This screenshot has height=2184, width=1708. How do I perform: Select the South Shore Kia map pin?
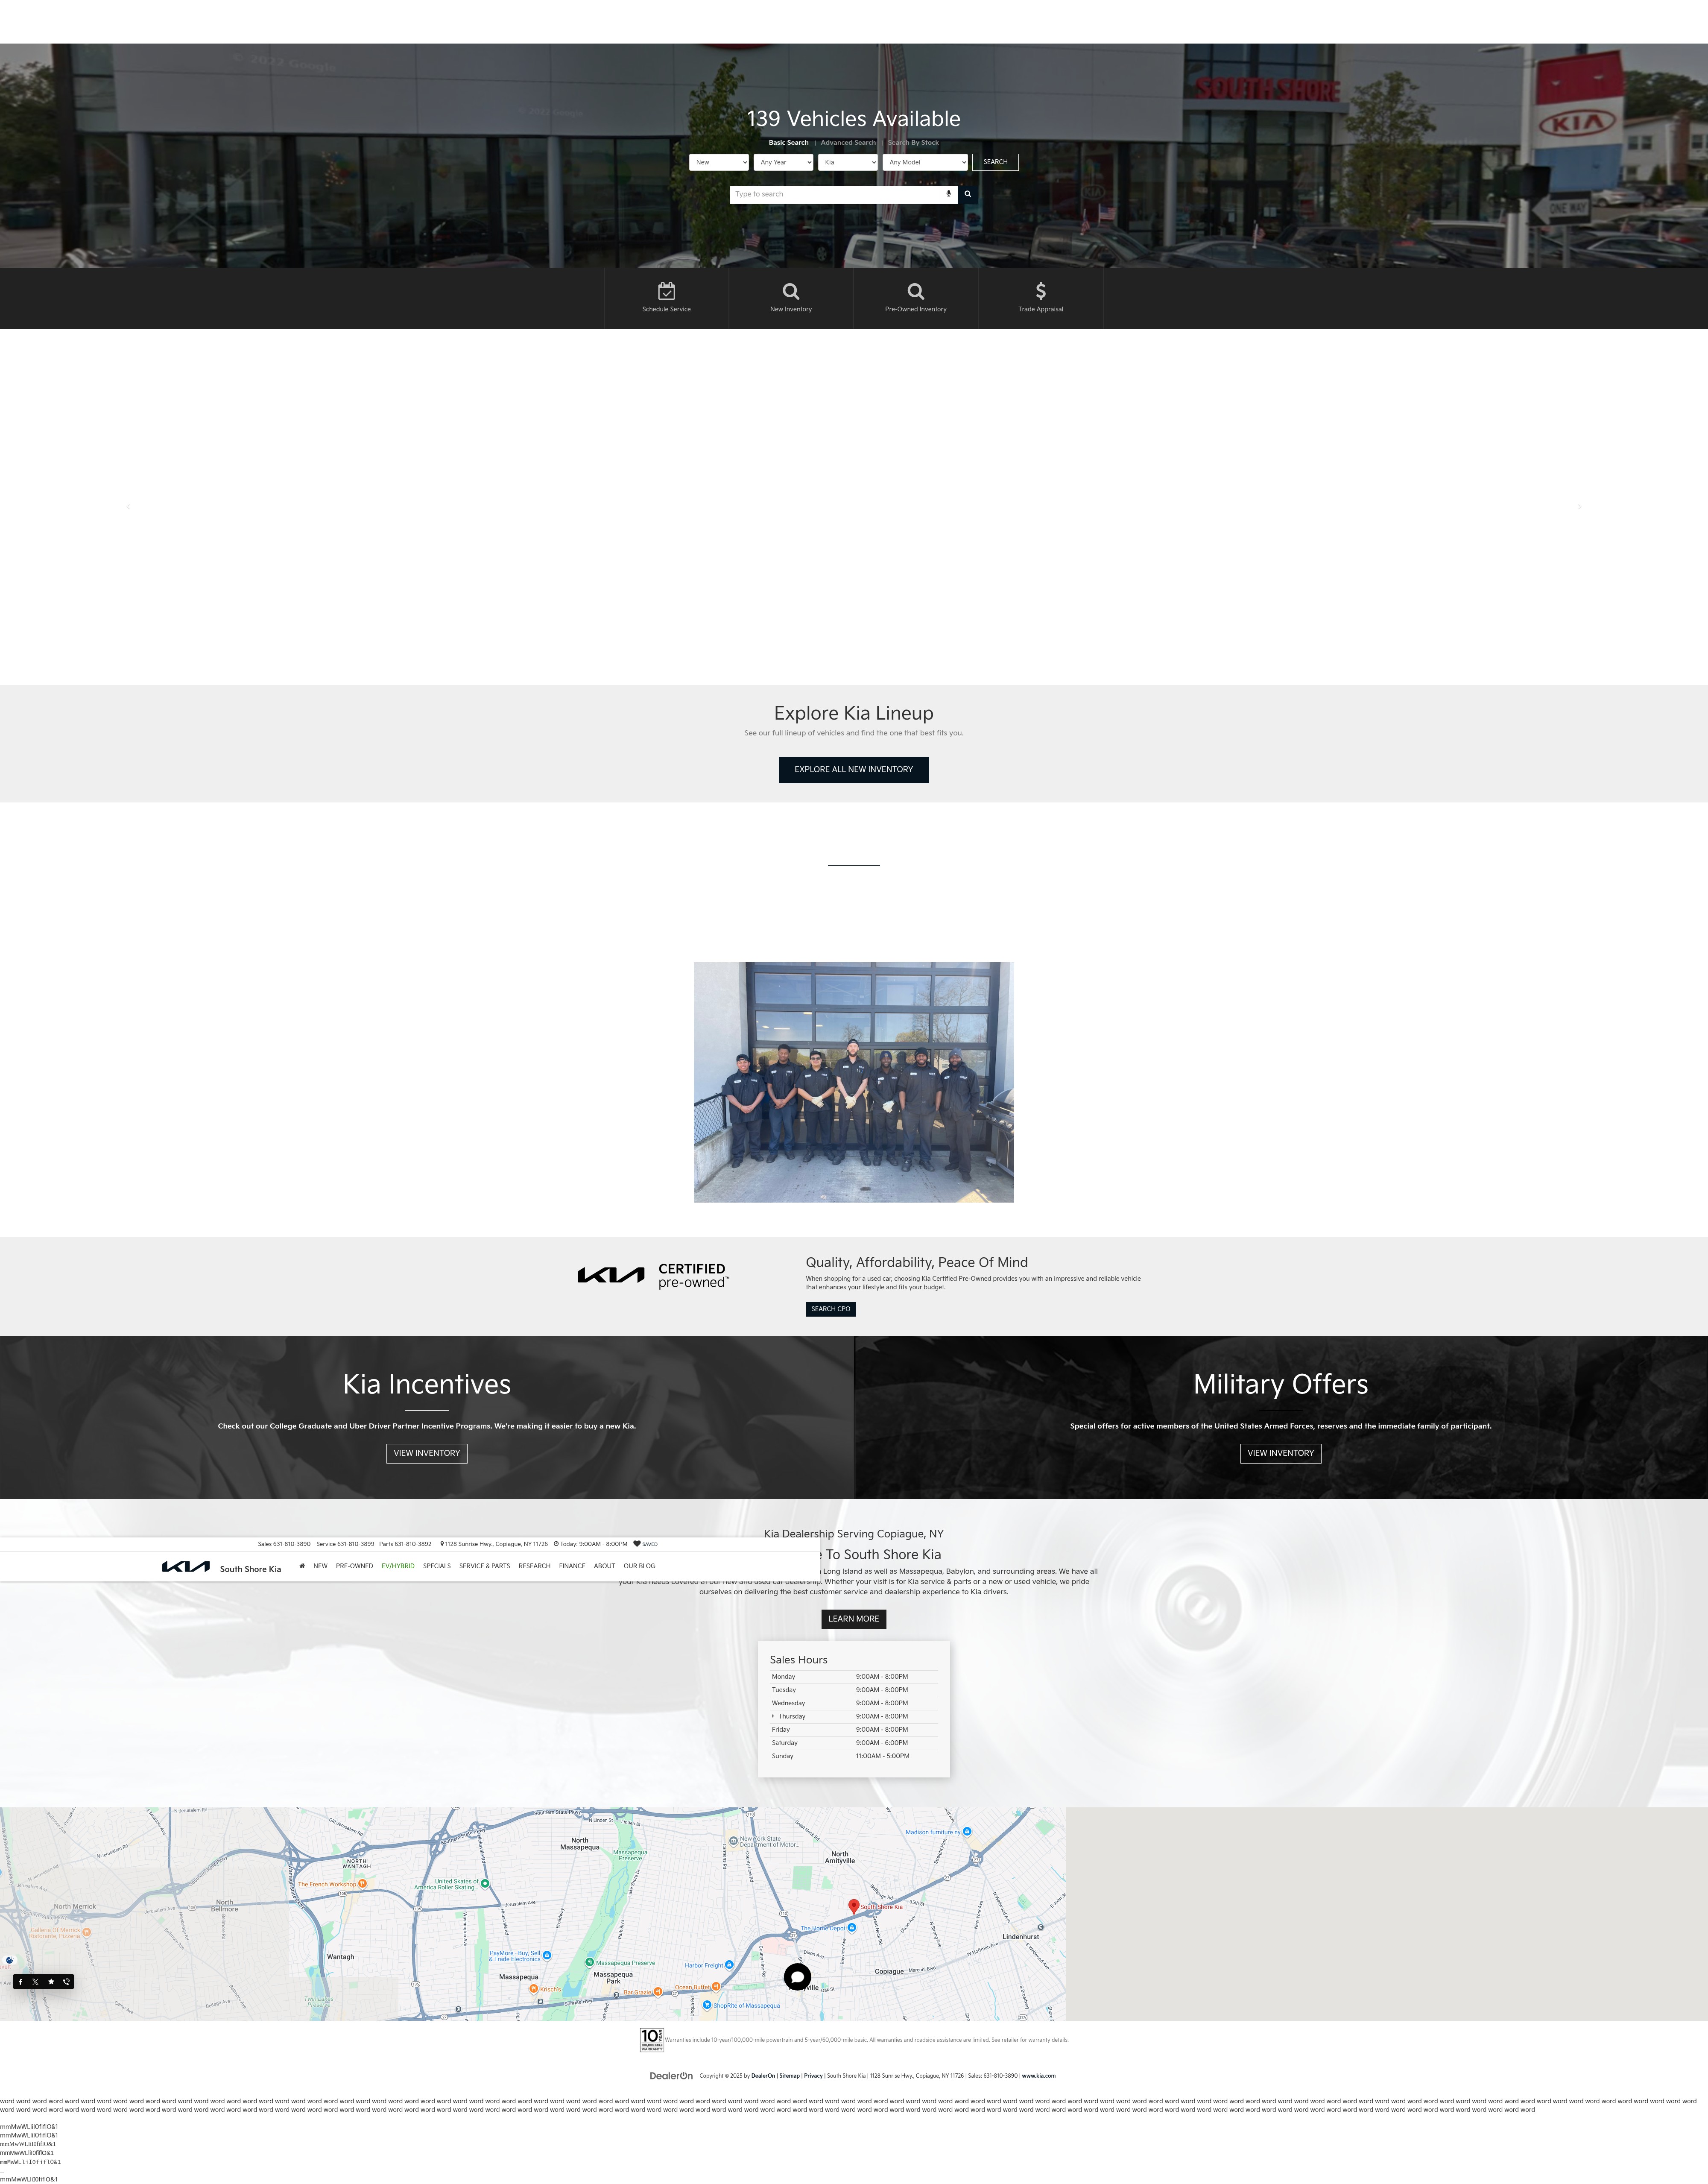pos(853,1906)
